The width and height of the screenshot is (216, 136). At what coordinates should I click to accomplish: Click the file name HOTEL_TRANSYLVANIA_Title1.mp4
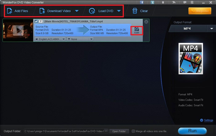click(73, 22)
